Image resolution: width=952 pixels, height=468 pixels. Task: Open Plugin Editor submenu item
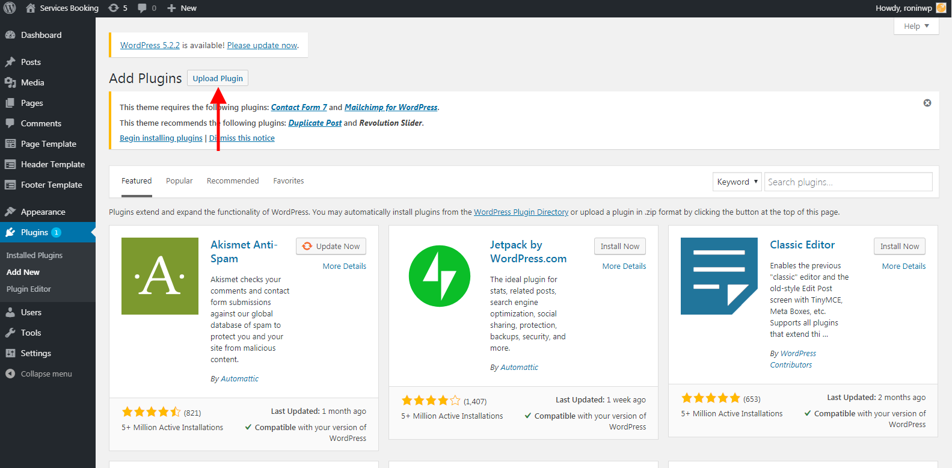coord(29,289)
